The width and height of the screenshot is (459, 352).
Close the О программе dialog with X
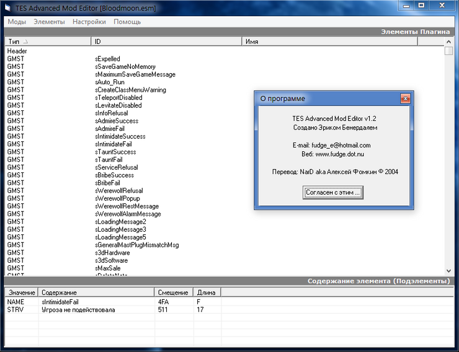pyautogui.click(x=404, y=98)
